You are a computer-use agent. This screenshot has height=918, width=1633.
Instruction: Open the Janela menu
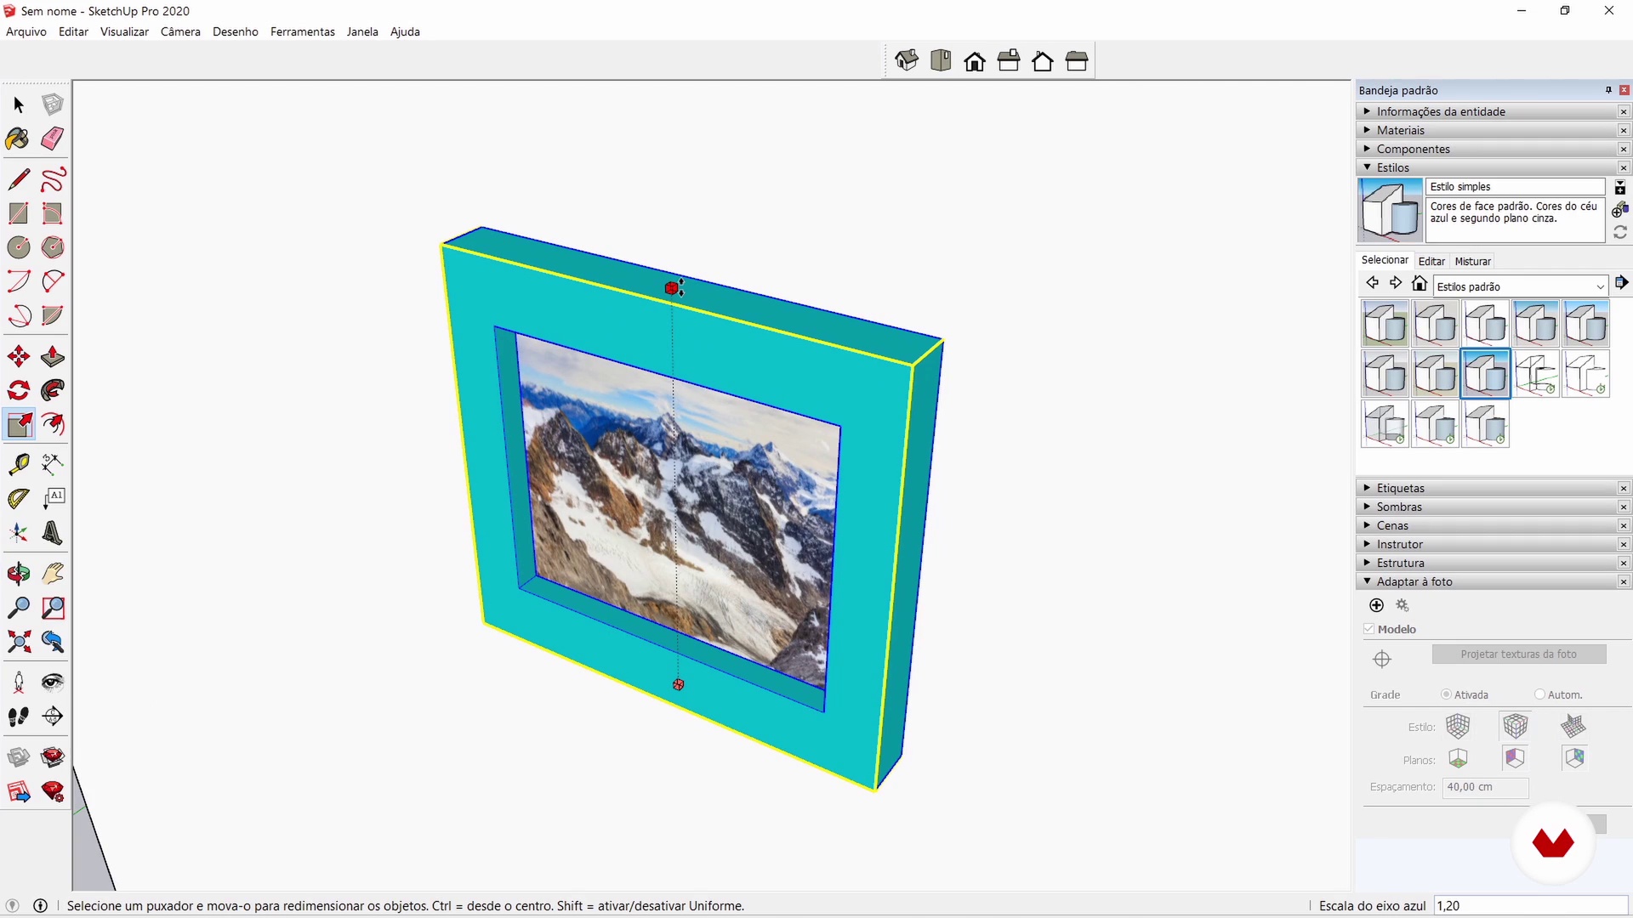click(362, 31)
